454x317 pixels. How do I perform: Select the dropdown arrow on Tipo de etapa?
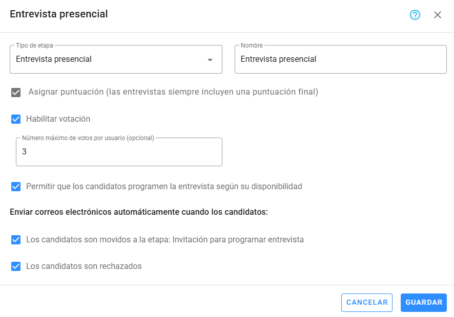click(210, 59)
